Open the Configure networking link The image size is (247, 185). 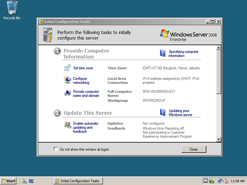[81, 80]
